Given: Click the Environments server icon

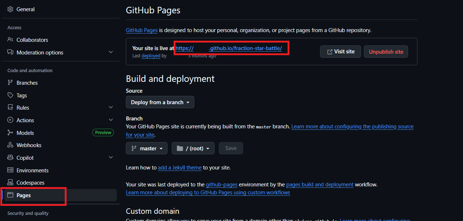Looking at the screenshot, I should coord(10,170).
